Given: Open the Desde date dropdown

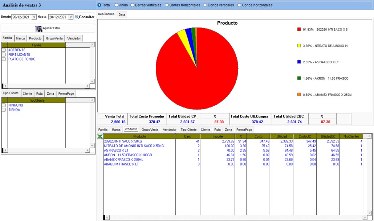Looking at the screenshot, I should [x=34, y=17].
